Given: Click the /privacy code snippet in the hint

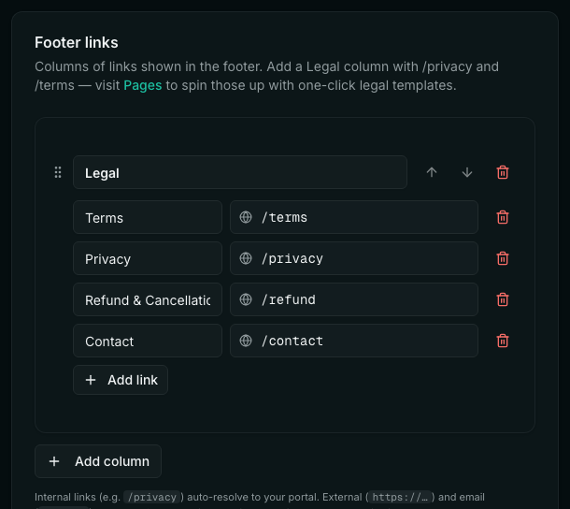Looking at the screenshot, I should point(152,497).
